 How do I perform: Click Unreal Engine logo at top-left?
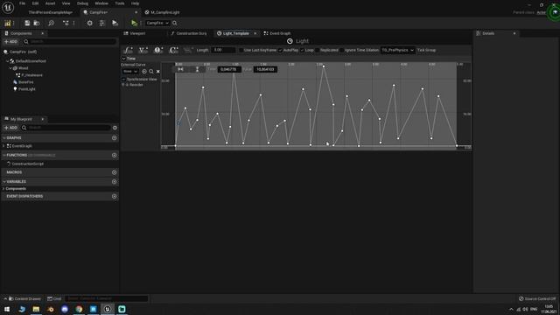(x=8, y=7)
